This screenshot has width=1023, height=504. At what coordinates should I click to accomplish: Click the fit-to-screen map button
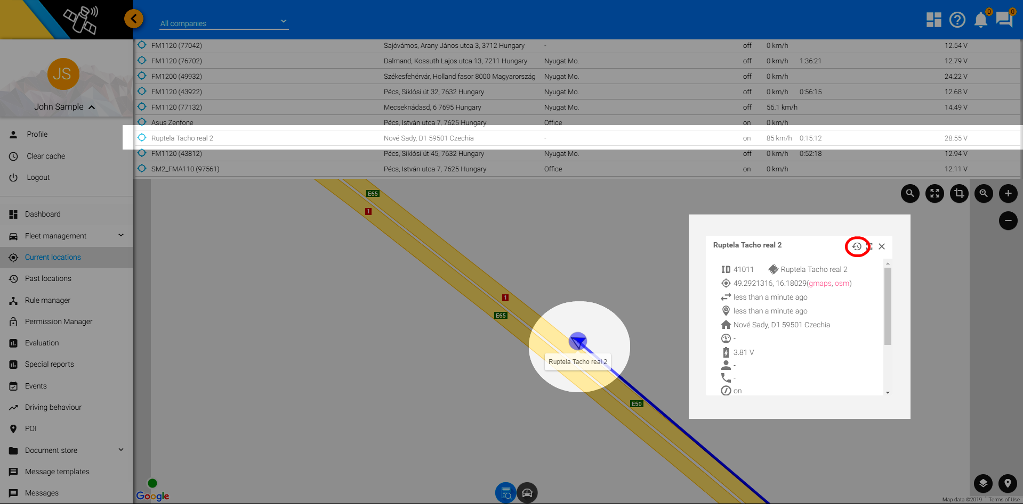coord(935,193)
